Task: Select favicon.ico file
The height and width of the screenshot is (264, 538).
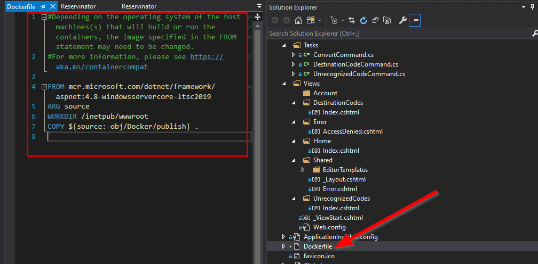Action: click(x=319, y=256)
